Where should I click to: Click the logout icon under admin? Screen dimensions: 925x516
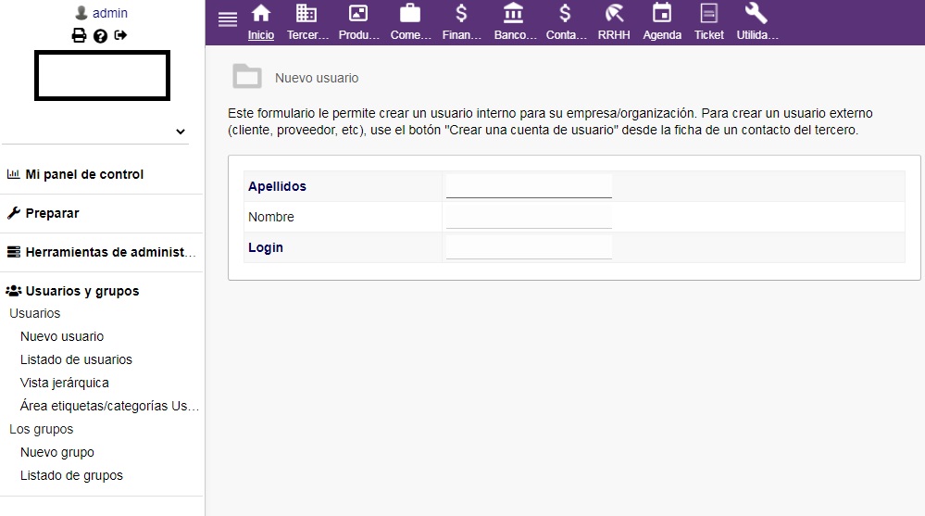tap(120, 35)
